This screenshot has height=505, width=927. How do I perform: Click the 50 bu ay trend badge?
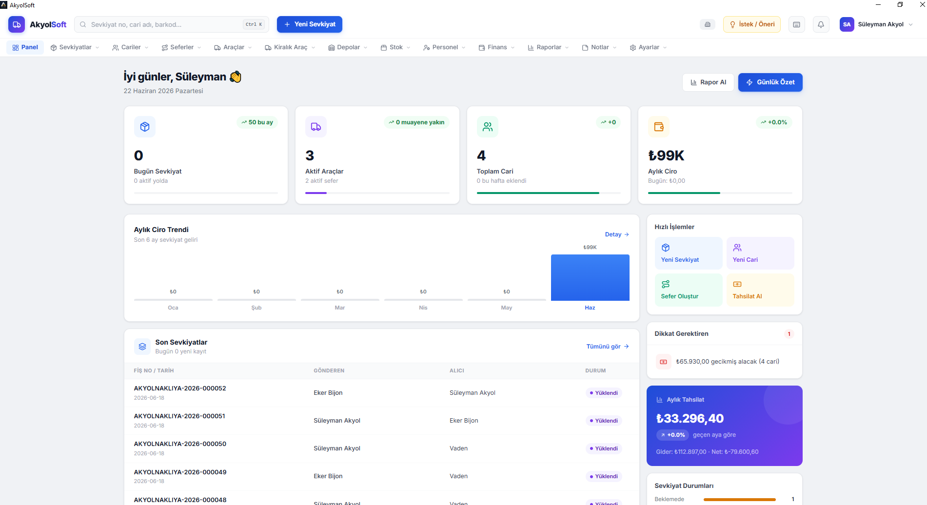pos(257,122)
